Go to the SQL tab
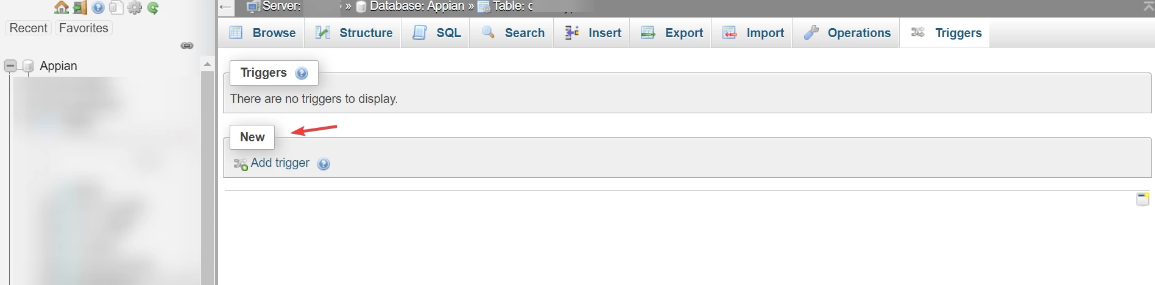 click(x=436, y=33)
